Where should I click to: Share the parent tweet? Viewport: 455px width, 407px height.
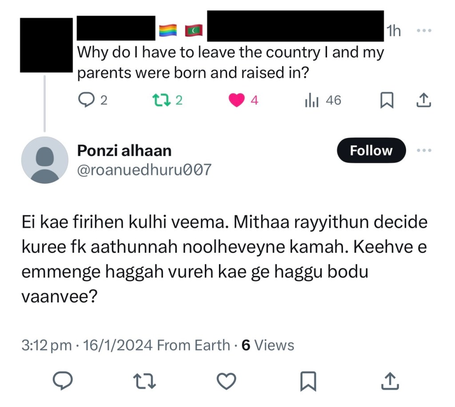coord(423,101)
